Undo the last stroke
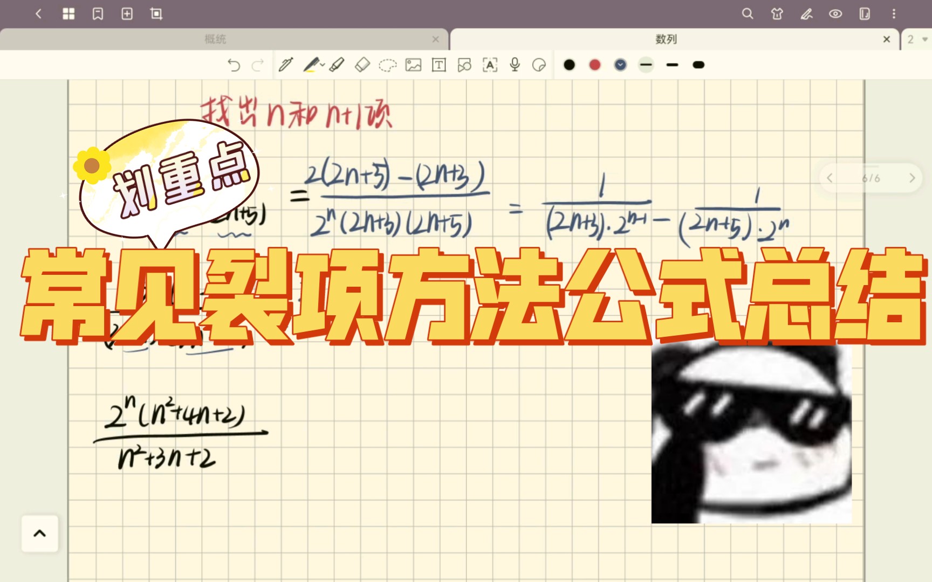 tap(234, 65)
